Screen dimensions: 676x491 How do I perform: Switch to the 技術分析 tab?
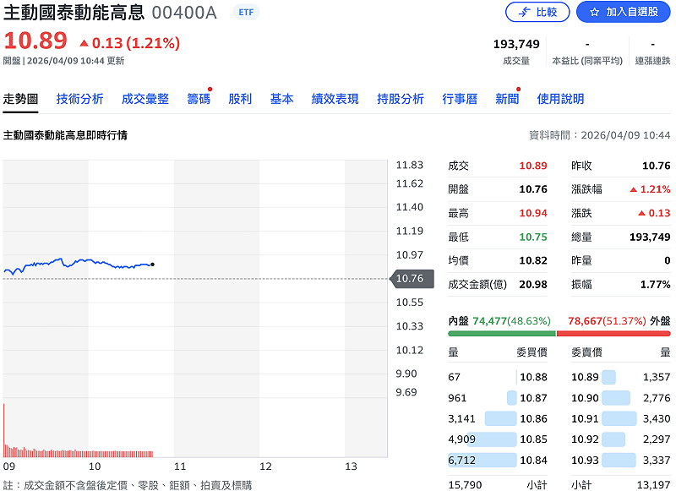click(x=79, y=98)
